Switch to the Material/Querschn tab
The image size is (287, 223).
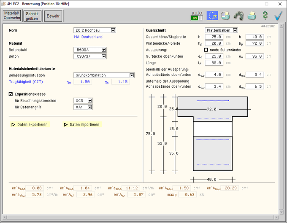tap(12, 16)
